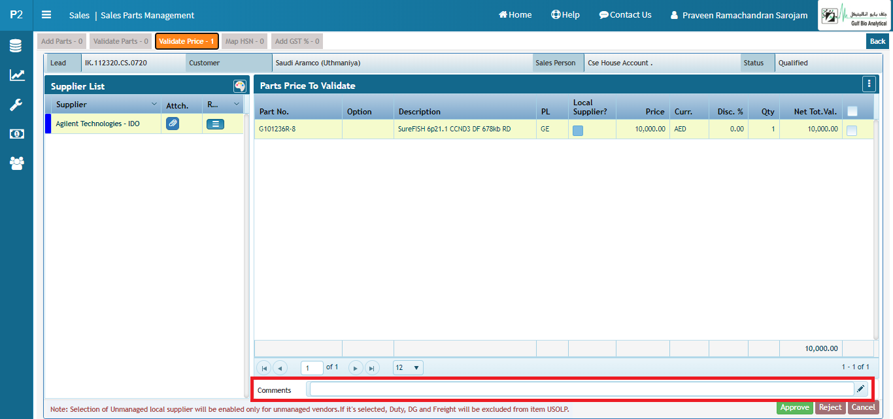Go to first page of grid

[x=264, y=368]
